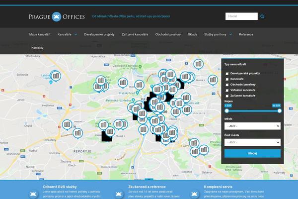This screenshot has width=298, height=199.
Task: Open the Část města ANY dropdown
Action: coord(252,142)
